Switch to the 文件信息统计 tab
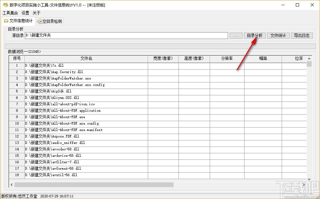 tap(18, 21)
